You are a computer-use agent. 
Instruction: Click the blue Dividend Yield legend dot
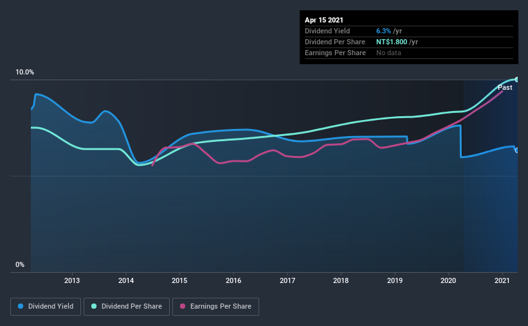click(21, 306)
